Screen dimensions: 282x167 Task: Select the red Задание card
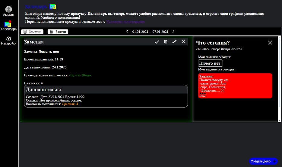click(x=235, y=86)
